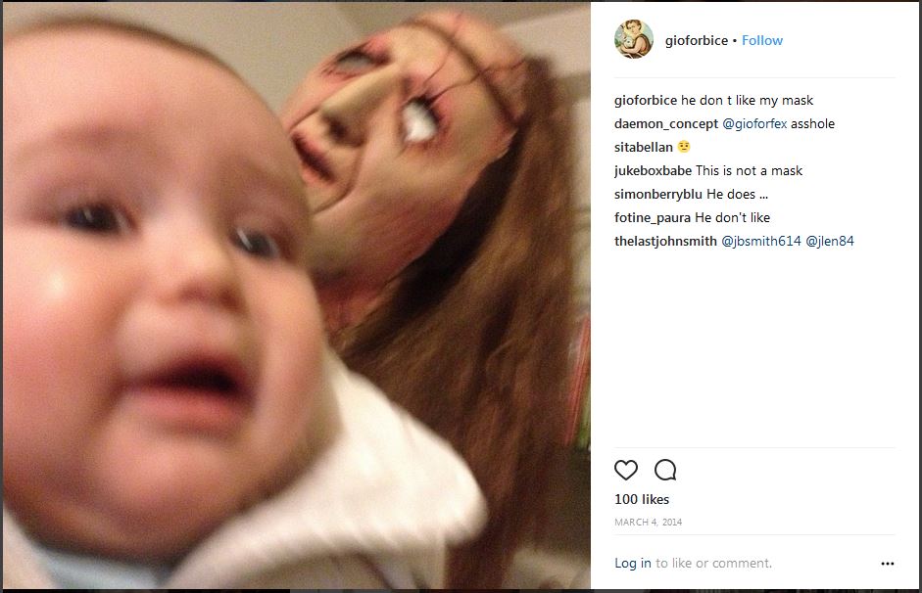Open the comment speech bubble icon

point(665,470)
